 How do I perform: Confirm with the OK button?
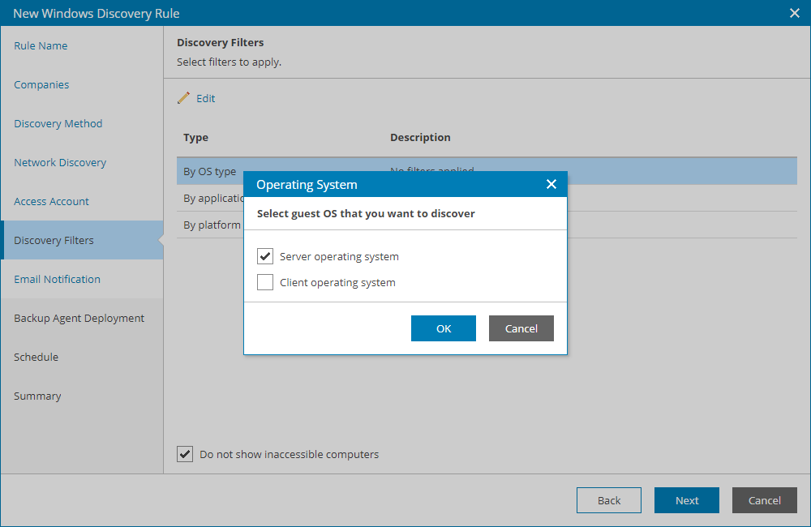(443, 328)
